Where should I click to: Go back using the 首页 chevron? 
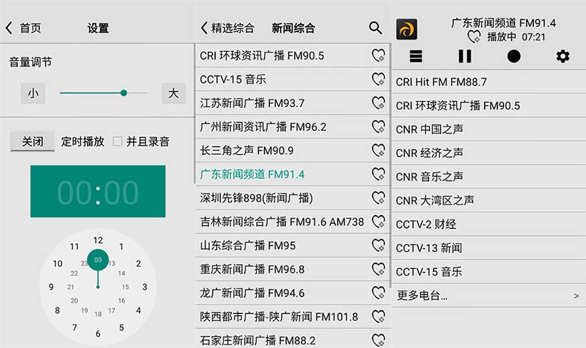(8, 27)
